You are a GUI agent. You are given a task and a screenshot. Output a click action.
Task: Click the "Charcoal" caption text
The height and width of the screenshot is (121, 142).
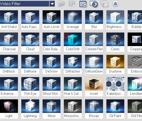pyautogui.click(x=9, y=49)
